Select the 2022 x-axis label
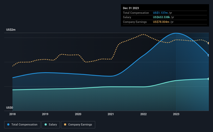Image resolution: width=213 pixels, height=132 pixels. (x=143, y=114)
